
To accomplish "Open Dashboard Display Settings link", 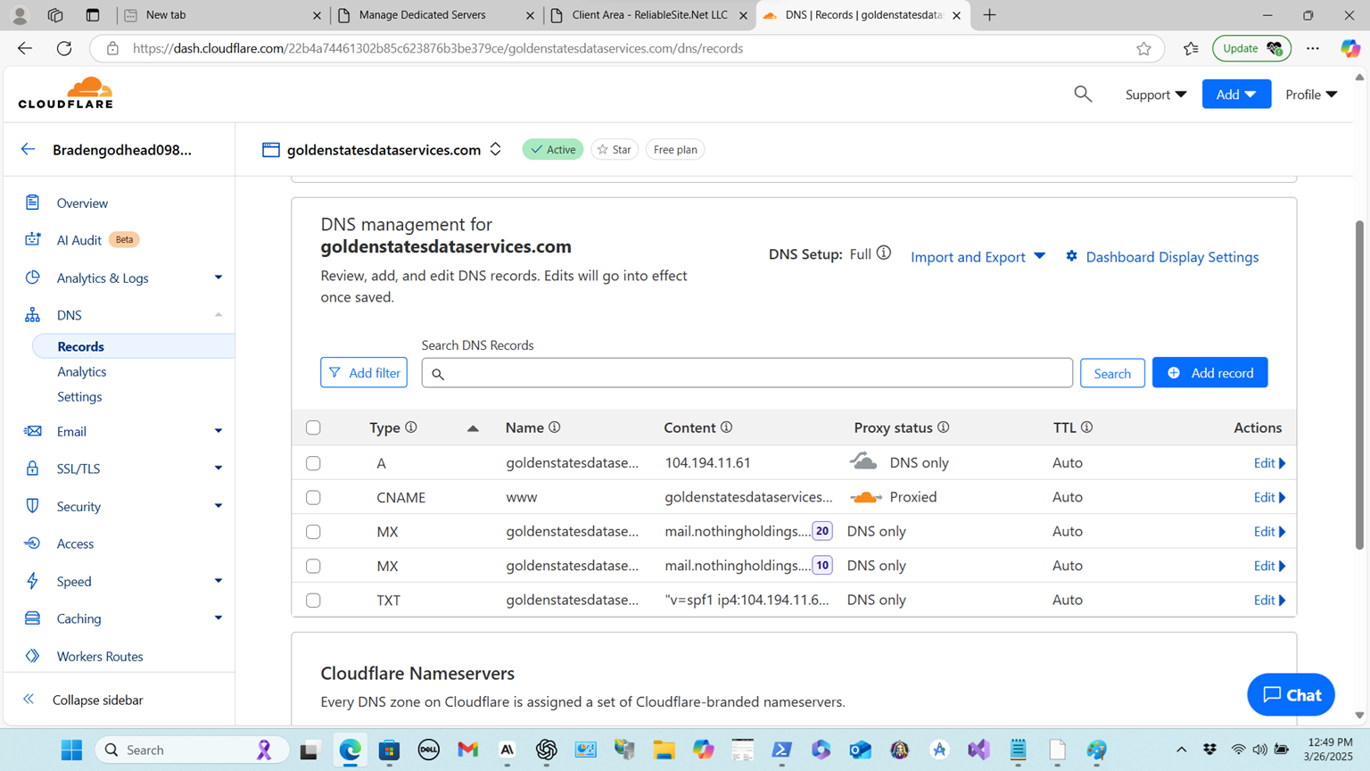I will 1172,257.
